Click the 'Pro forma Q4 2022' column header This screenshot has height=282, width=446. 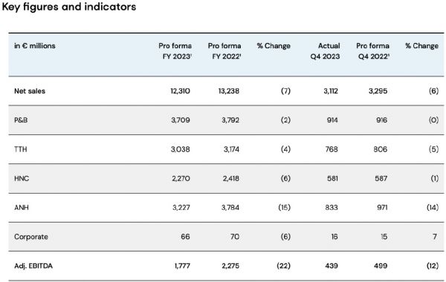click(373, 51)
